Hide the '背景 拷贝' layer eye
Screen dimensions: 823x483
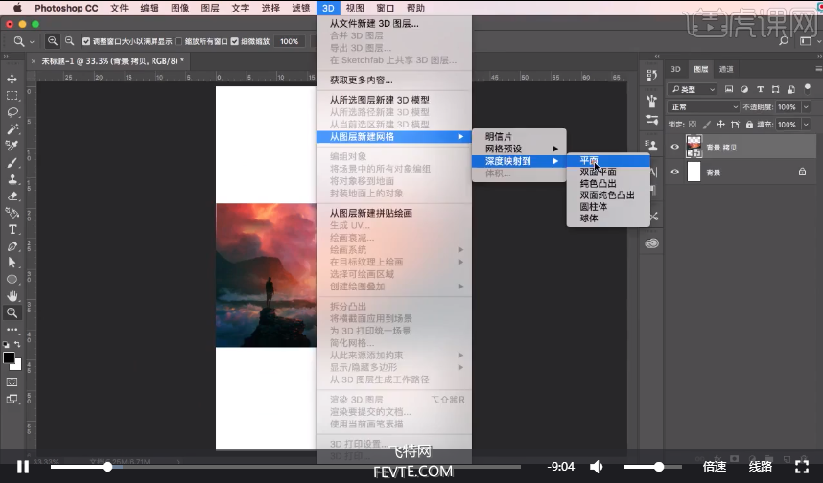tap(675, 147)
